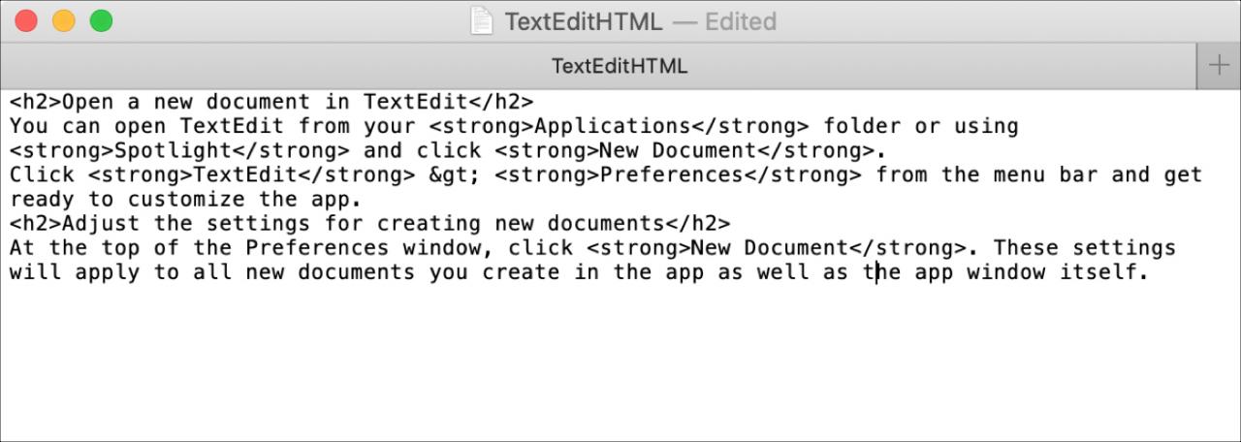The height and width of the screenshot is (442, 1241).
Task: Click the TextEditHTML title text
Action: point(584,21)
